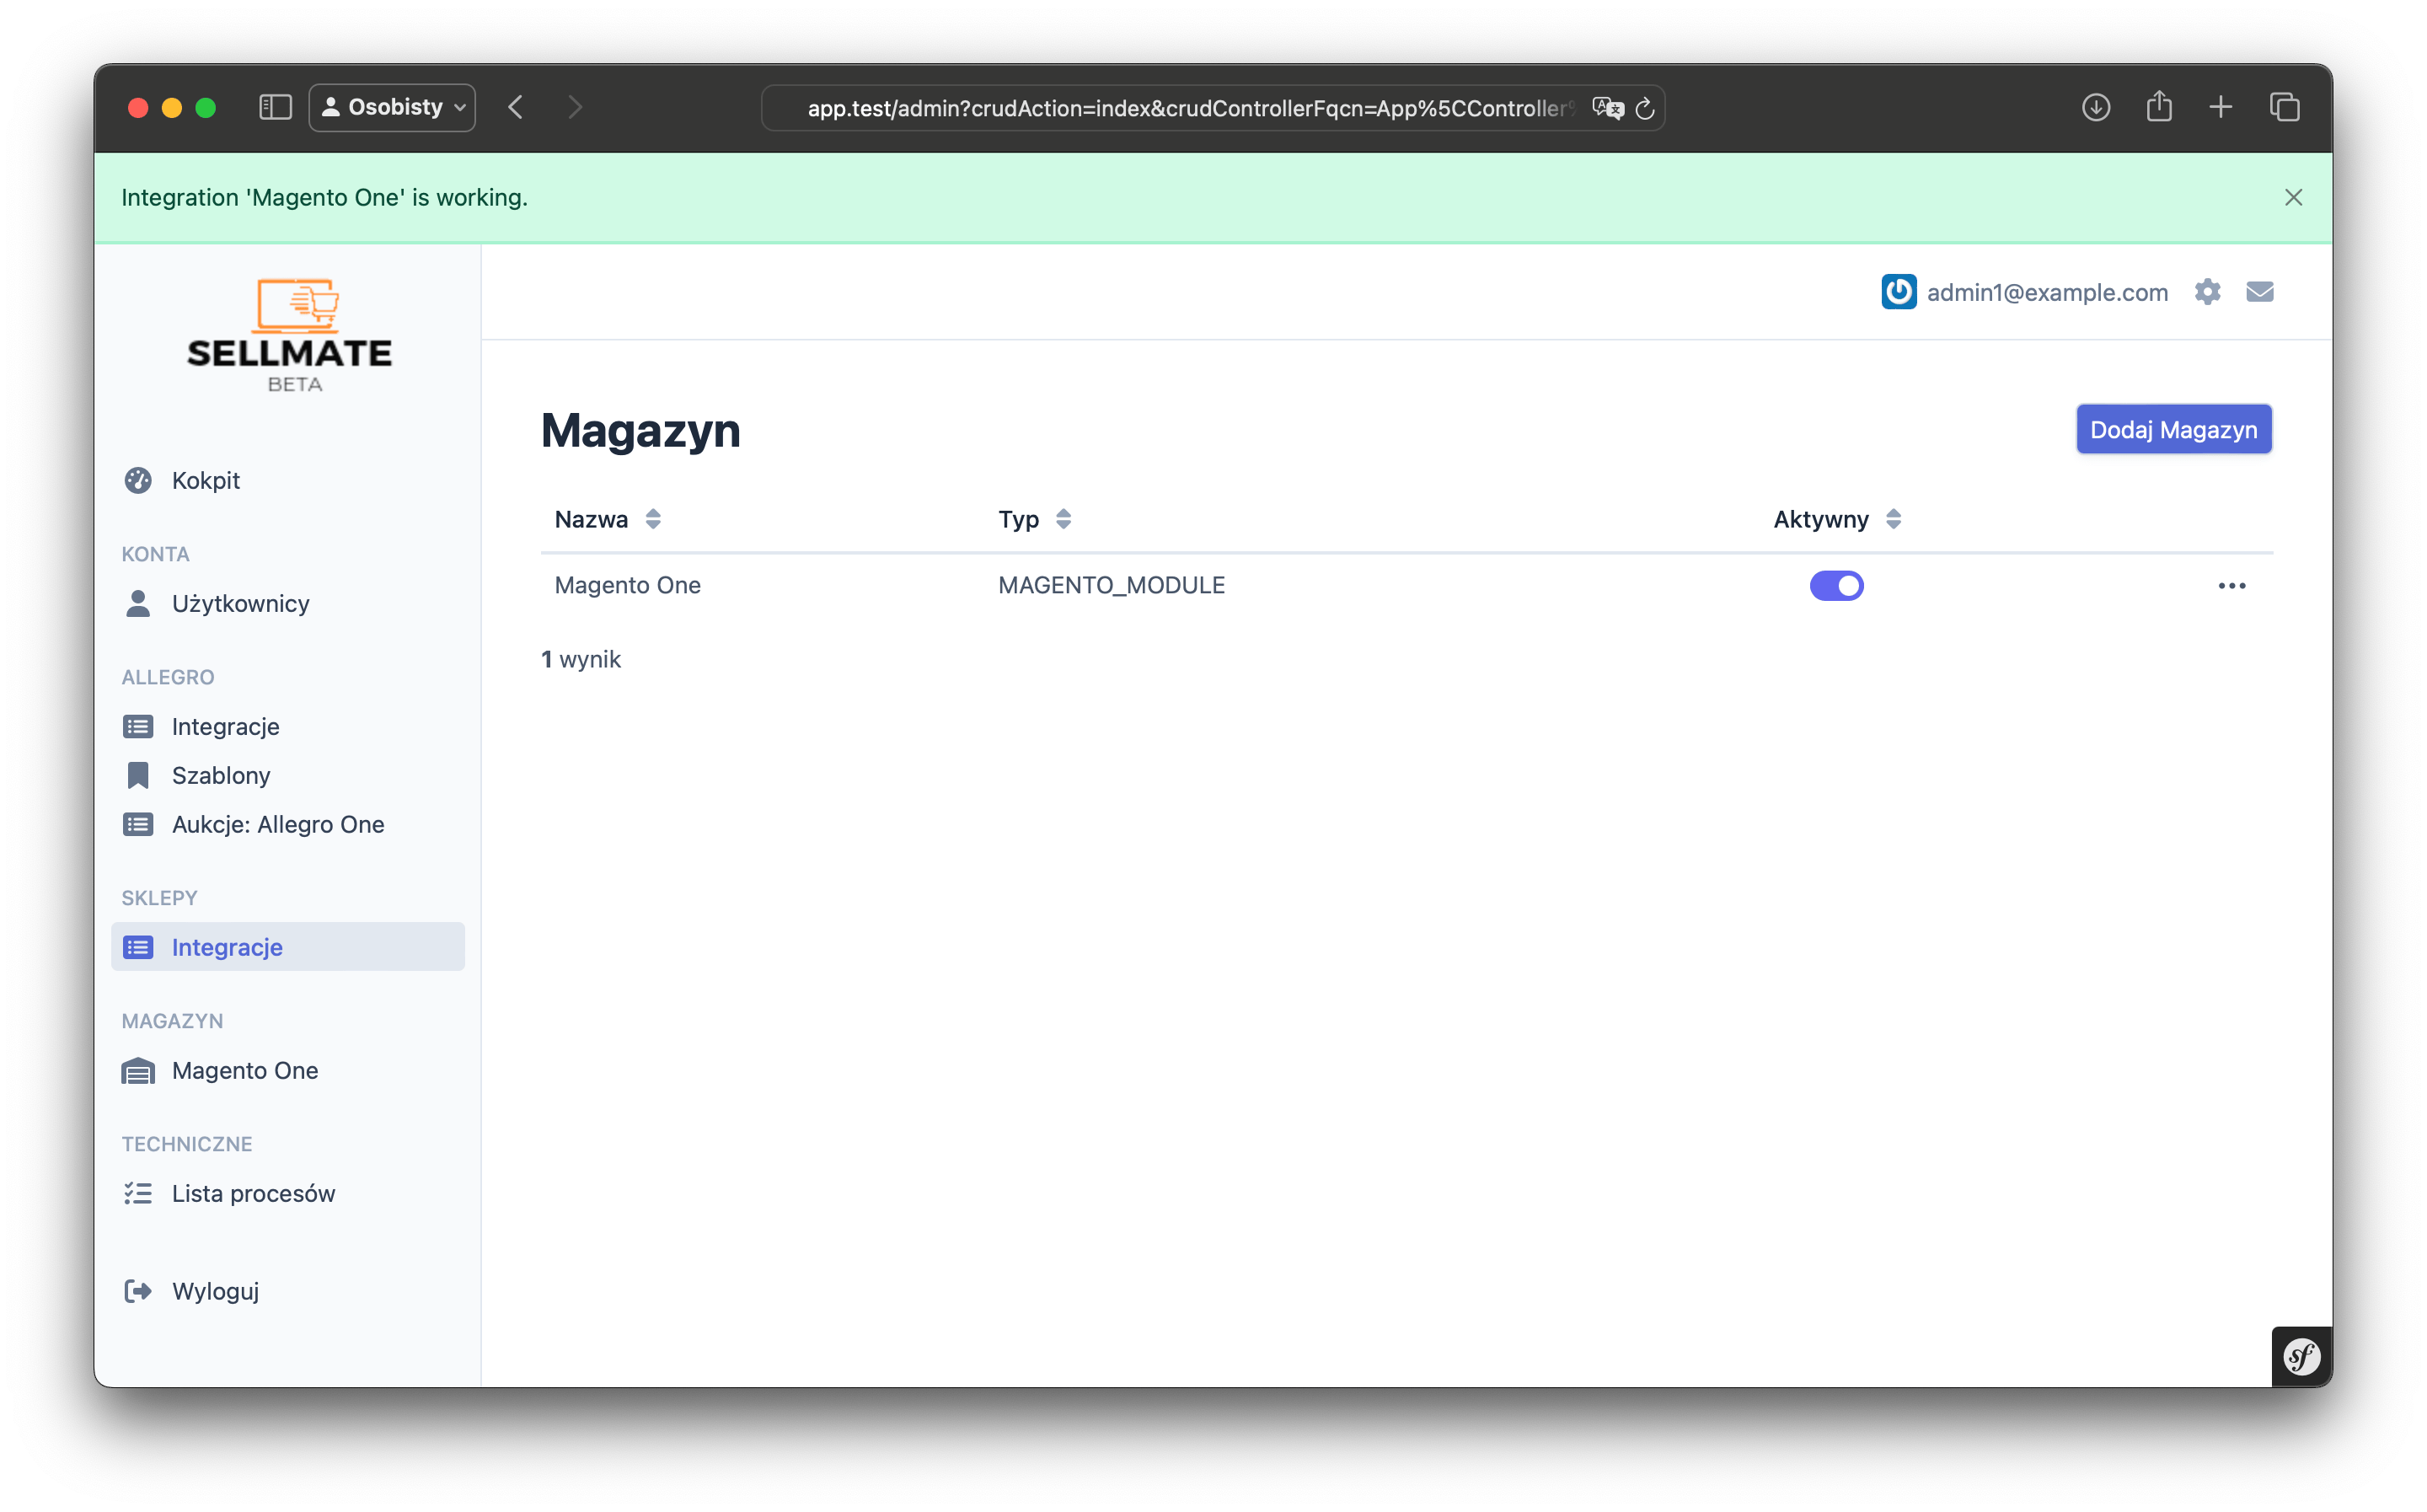
Task: Expand Magento One row options menu
Action: click(2232, 585)
